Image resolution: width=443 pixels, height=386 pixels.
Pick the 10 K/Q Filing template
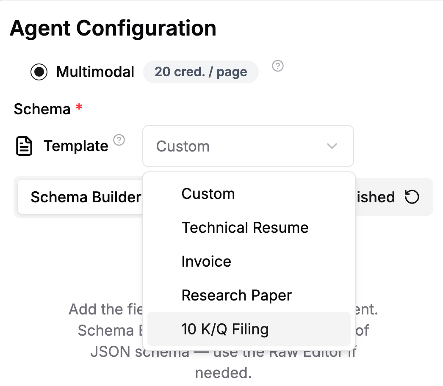(249, 329)
